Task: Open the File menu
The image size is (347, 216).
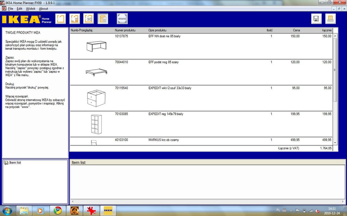Action: [11, 9]
